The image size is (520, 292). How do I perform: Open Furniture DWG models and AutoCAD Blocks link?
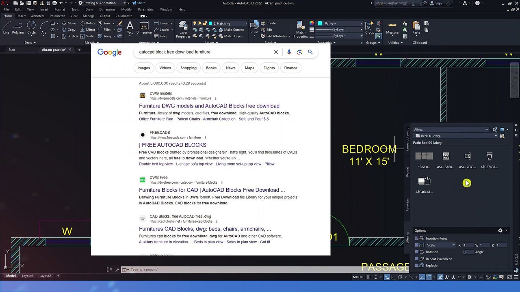click(x=209, y=106)
